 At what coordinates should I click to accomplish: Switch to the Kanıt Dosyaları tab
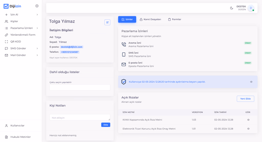150,19
